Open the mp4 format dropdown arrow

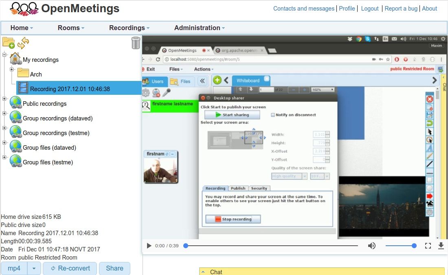[x=34, y=268]
